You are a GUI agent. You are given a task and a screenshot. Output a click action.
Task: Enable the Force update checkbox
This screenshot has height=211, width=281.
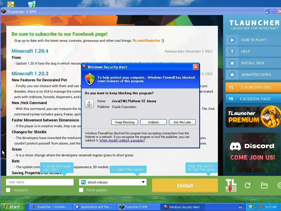(81, 190)
